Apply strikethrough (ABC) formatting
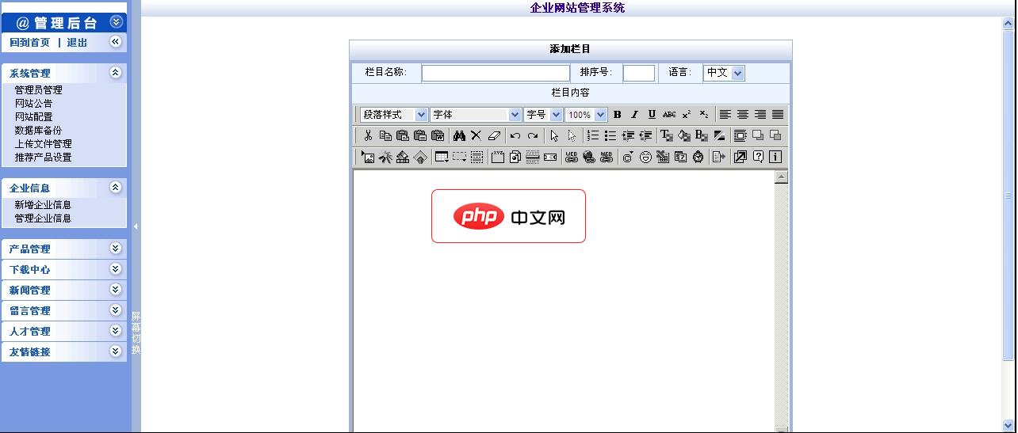The height and width of the screenshot is (433, 1018). pyautogui.click(x=669, y=115)
